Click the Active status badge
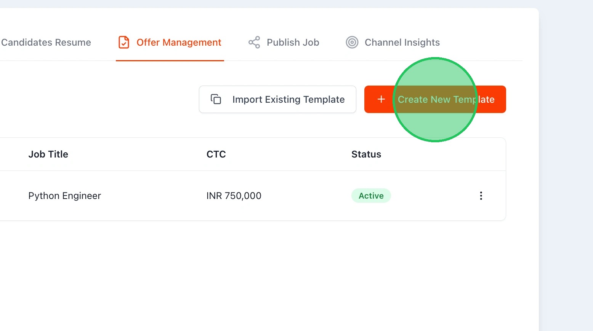The image size is (593, 331). click(371, 196)
